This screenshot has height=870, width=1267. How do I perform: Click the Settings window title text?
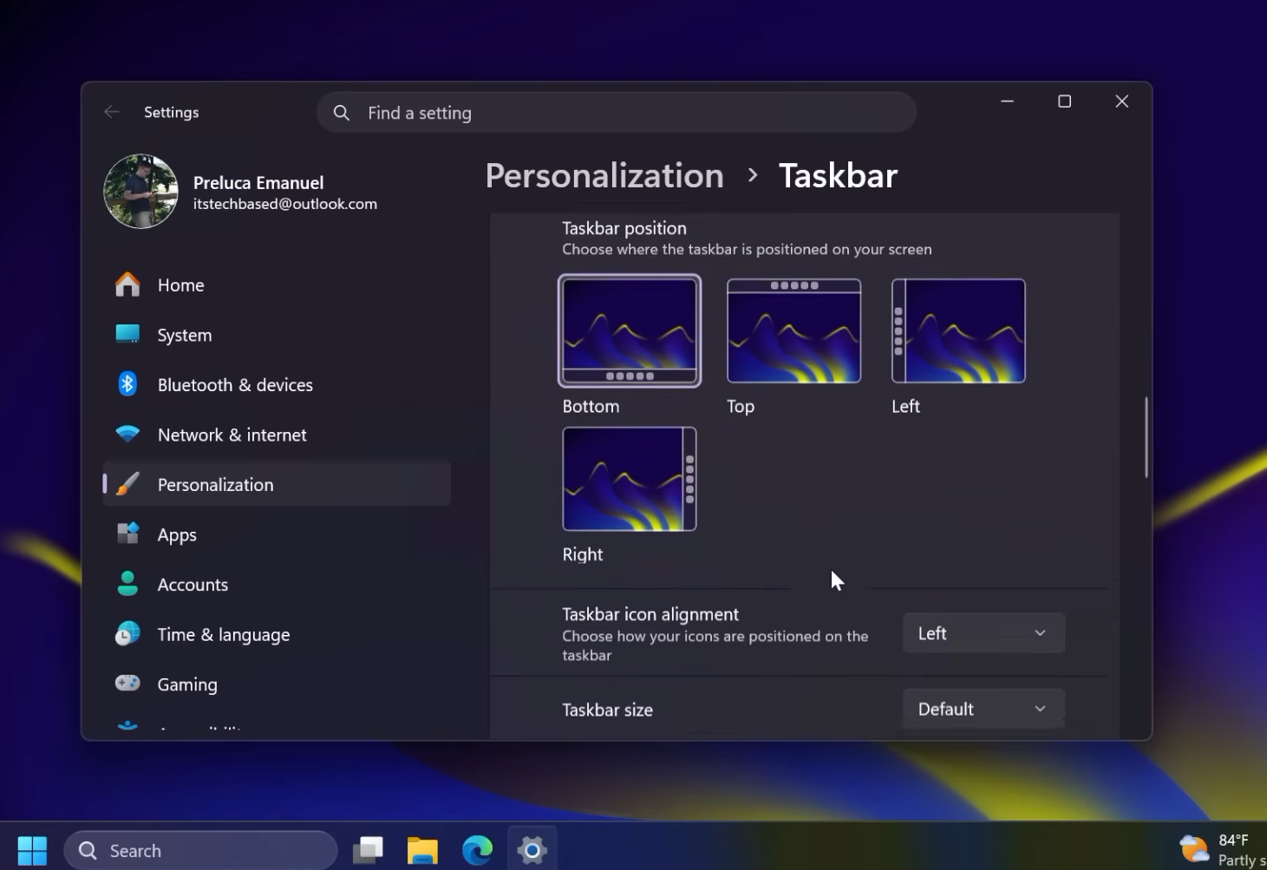coord(172,112)
